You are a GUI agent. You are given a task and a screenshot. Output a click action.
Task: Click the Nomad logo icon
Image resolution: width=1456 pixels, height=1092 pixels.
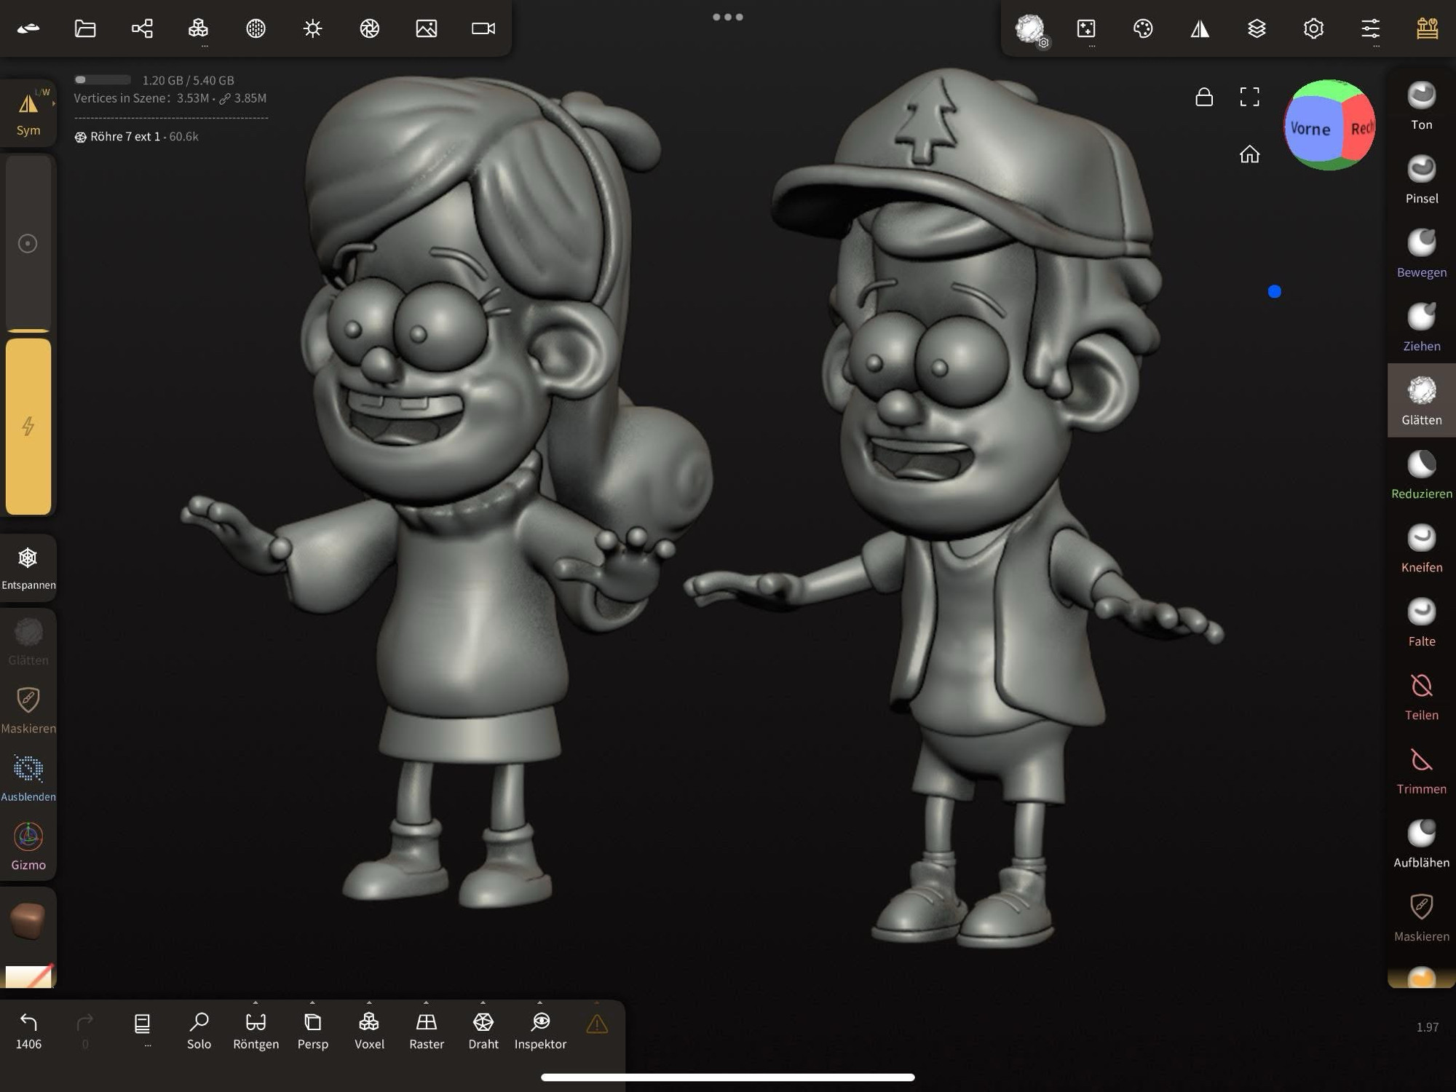click(28, 28)
